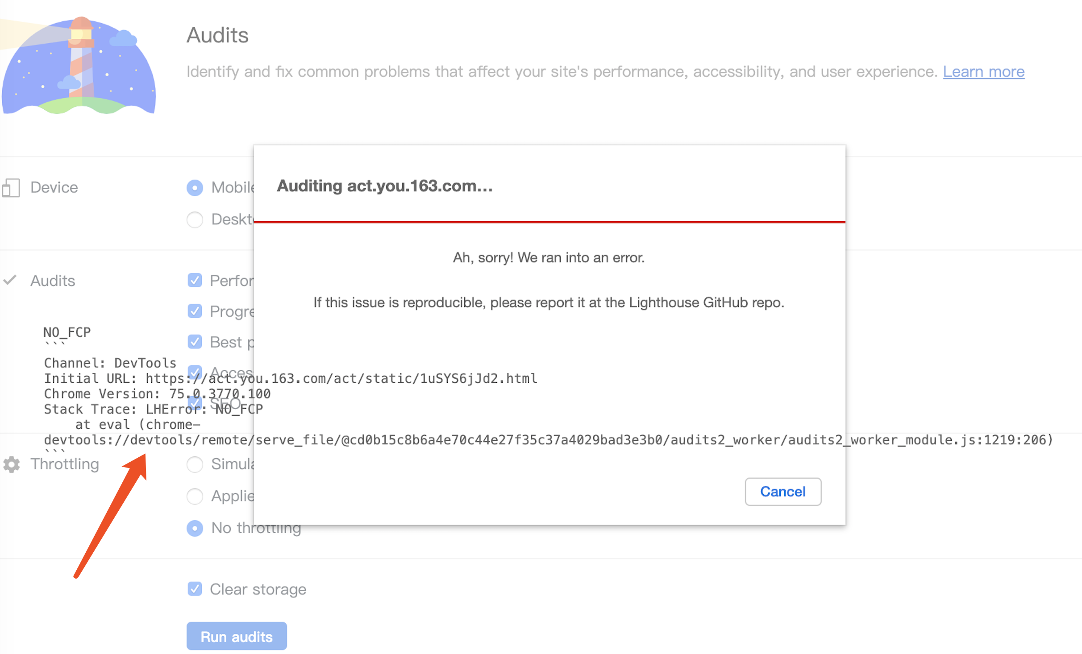Uncheck the Best practices audit
This screenshot has height=654, width=1082.
pos(195,342)
